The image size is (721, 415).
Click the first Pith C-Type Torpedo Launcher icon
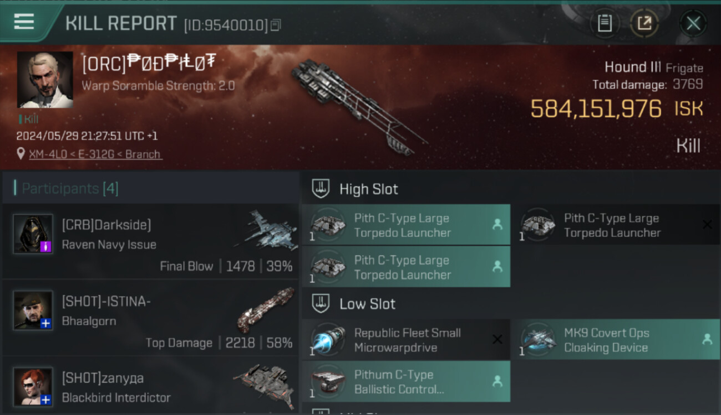click(328, 225)
